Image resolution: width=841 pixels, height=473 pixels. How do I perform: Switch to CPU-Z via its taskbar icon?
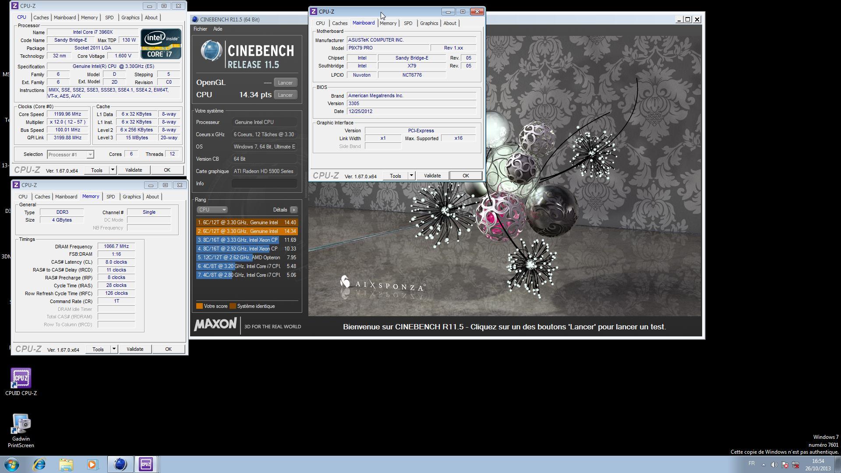pos(146,464)
